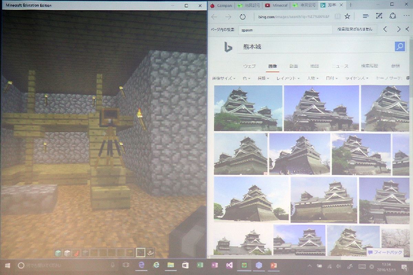Open Edge reading view book icon
This screenshot has height=275, width=413.
point(338,16)
